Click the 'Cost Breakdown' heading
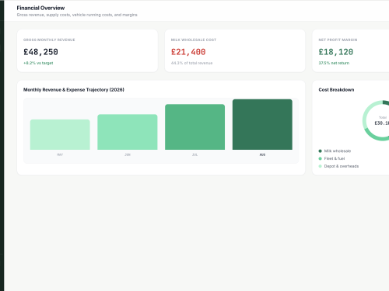Viewport: 389px width, 291px height. (x=336, y=90)
